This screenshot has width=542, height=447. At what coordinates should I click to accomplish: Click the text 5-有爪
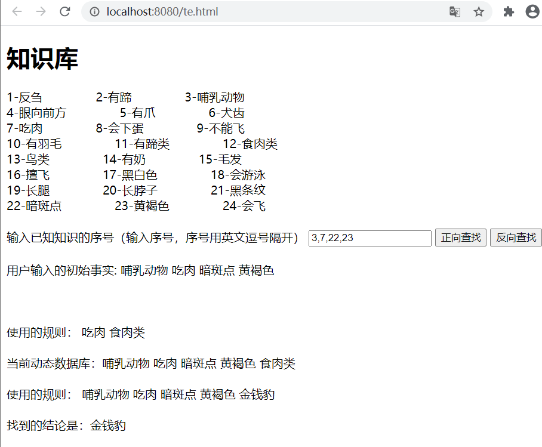coord(137,113)
